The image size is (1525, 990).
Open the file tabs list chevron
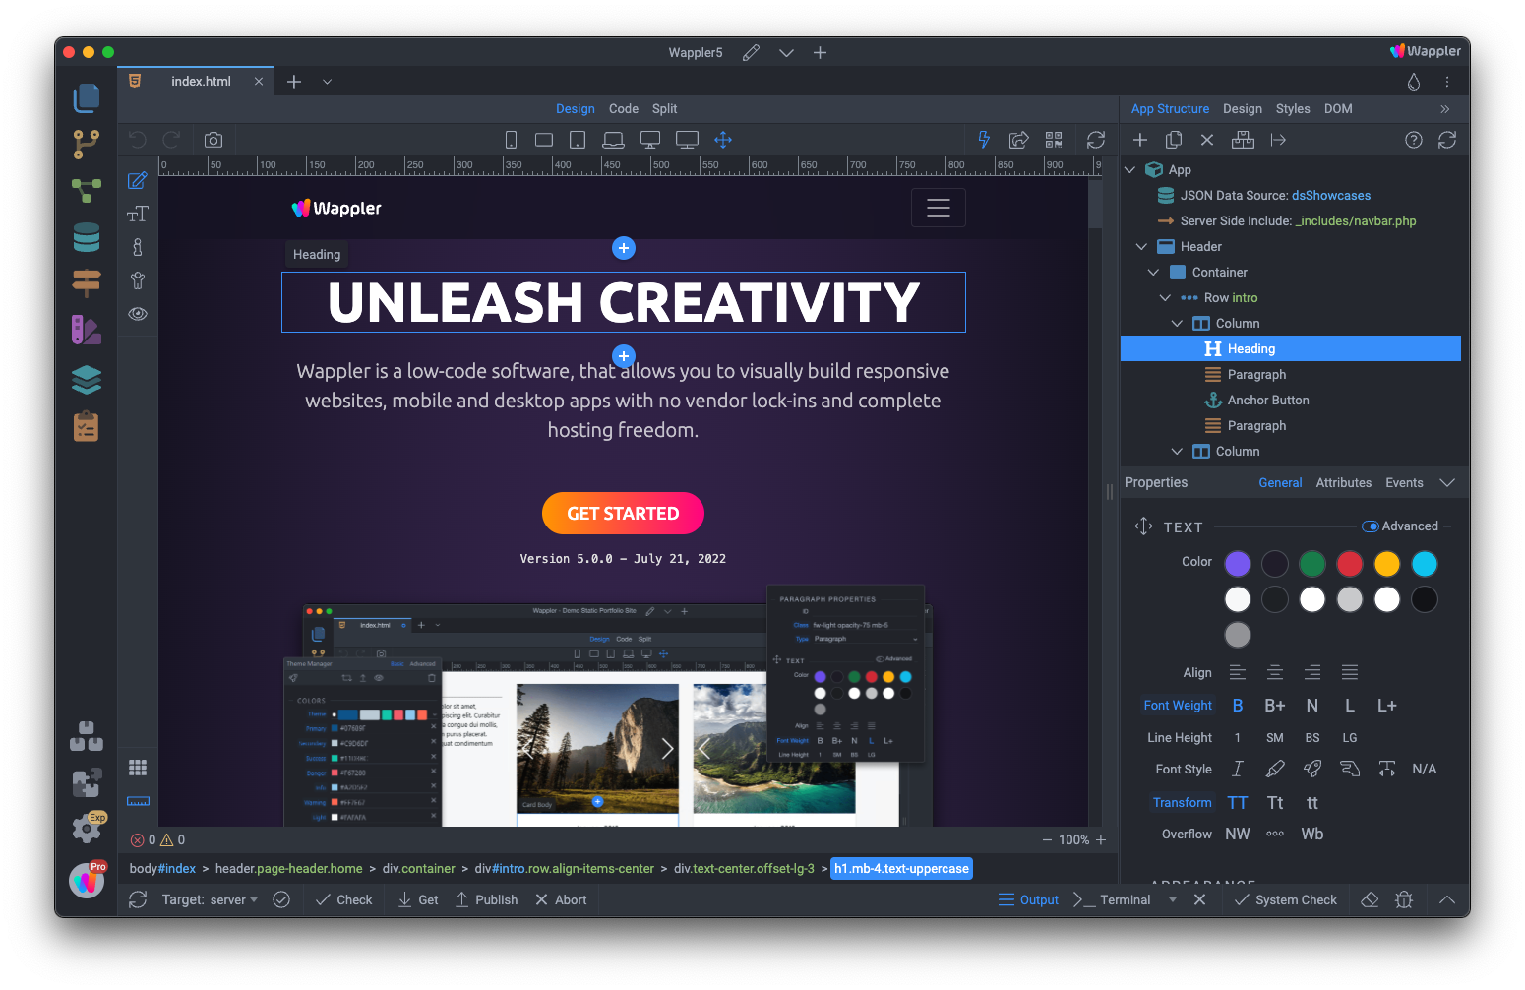(x=328, y=82)
